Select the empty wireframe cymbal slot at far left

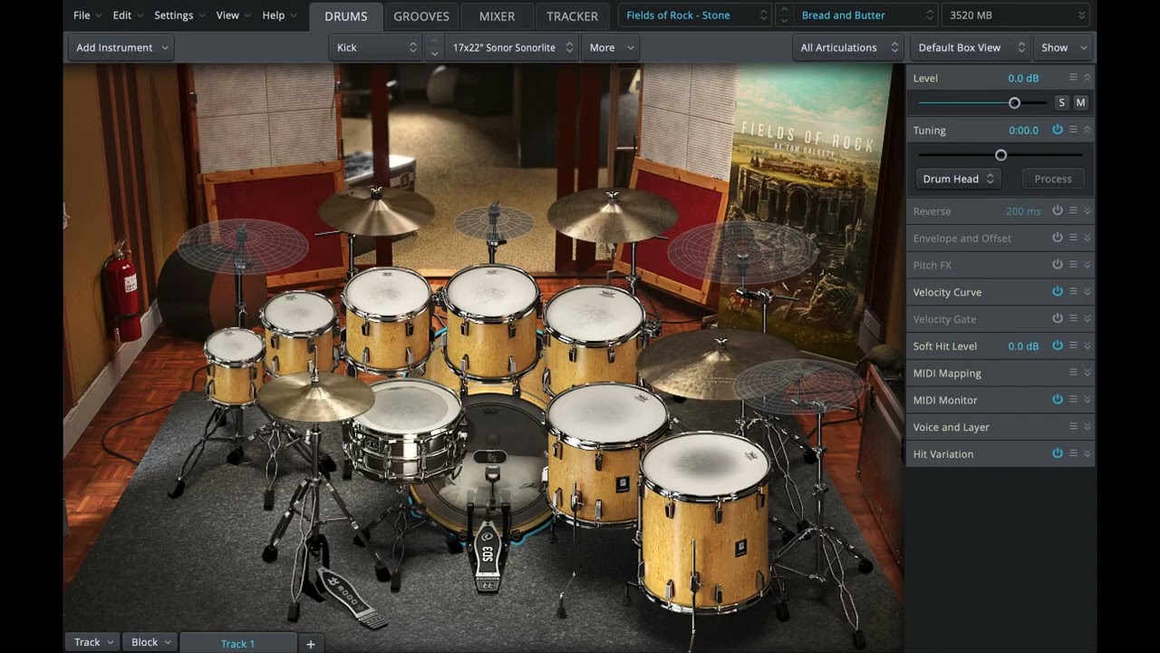242,246
